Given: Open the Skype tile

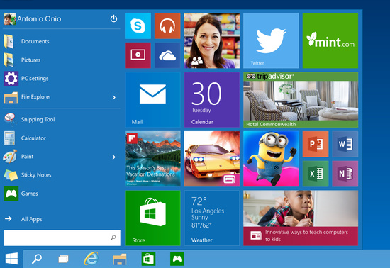Looking at the screenshot, I should pos(138,26).
